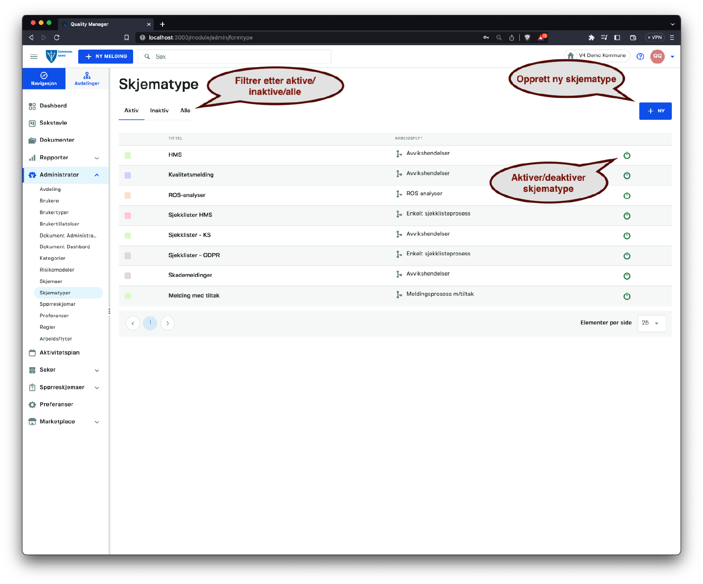The width and height of the screenshot is (703, 584).
Task: Deactivate the HMS form type
Action: pyautogui.click(x=627, y=155)
